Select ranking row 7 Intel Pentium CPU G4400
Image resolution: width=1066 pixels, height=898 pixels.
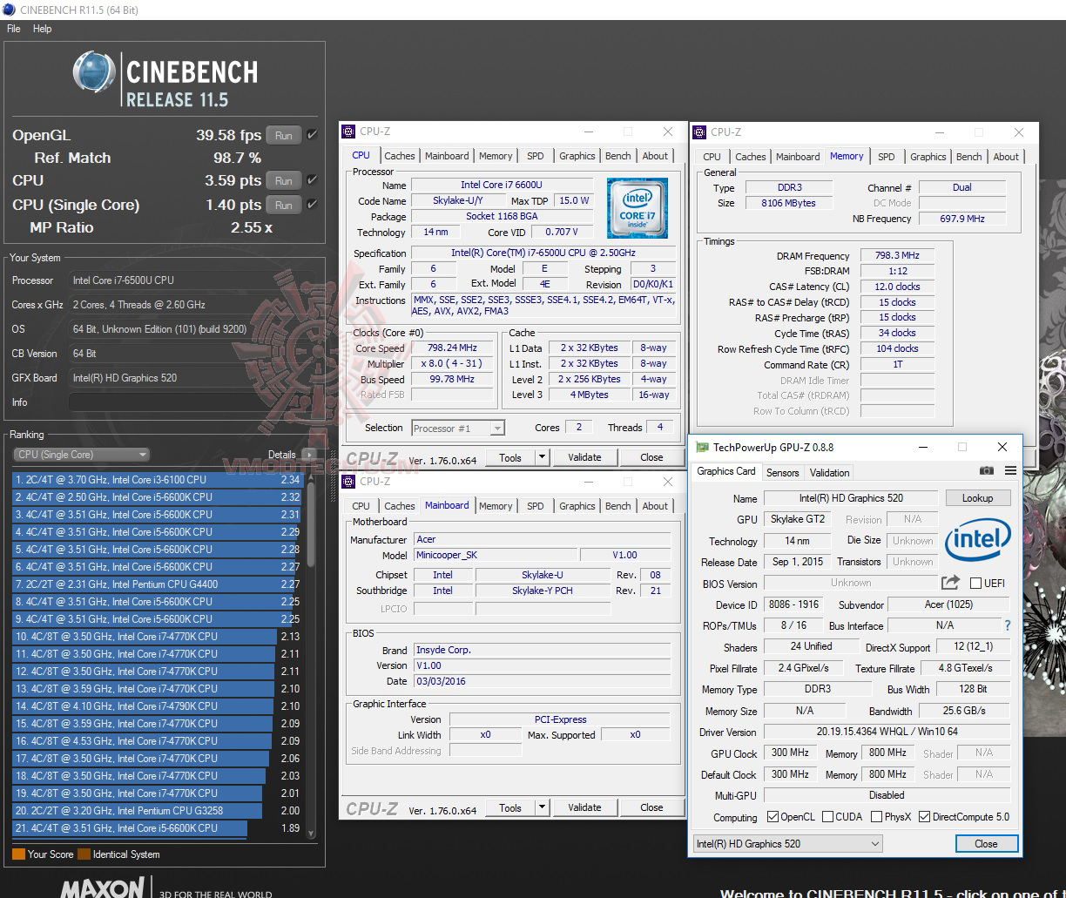[x=158, y=584]
